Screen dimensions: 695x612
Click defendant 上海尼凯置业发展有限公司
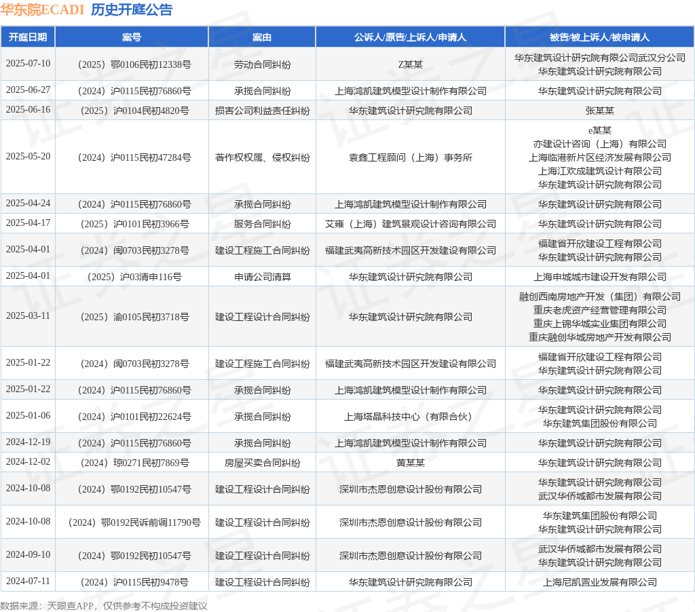pos(600,583)
